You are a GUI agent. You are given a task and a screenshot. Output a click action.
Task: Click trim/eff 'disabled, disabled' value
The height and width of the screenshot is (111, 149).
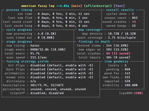[x=47, y=93]
